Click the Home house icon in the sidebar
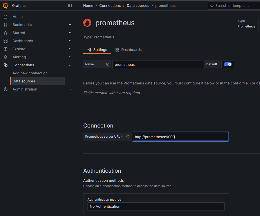 (6, 17)
